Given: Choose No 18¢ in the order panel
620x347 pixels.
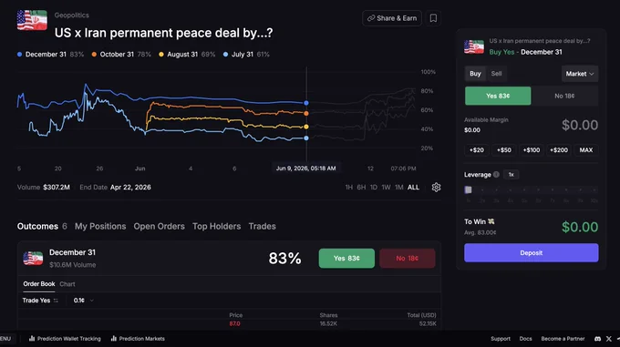Looking at the screenshot, I should pyautogui.click(x=564, y=96).
